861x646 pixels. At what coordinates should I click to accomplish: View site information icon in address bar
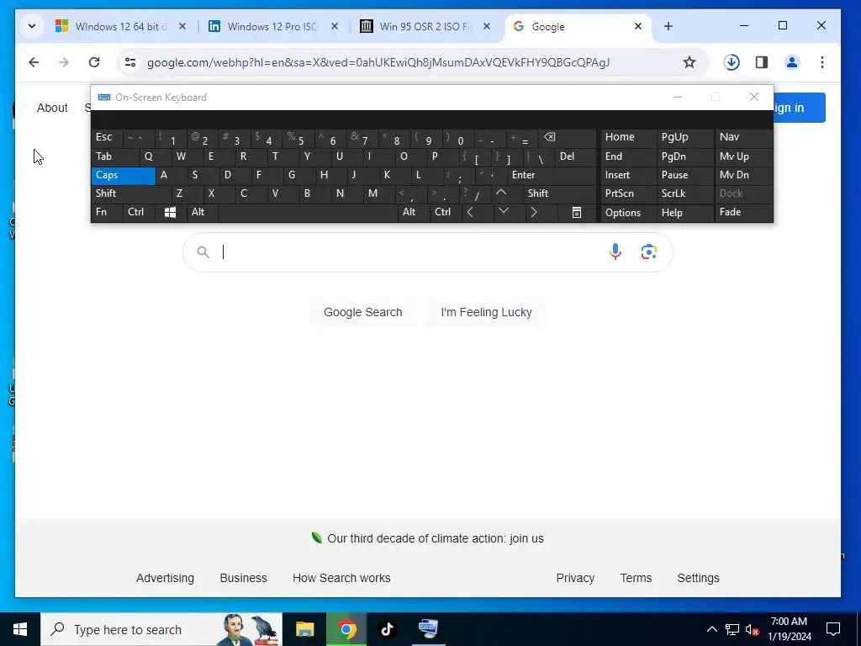click(x=130, y=62)
